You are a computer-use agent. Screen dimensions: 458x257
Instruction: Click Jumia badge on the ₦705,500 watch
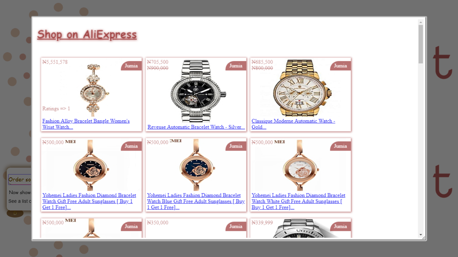pyautogui.click(x=236, y=66)
